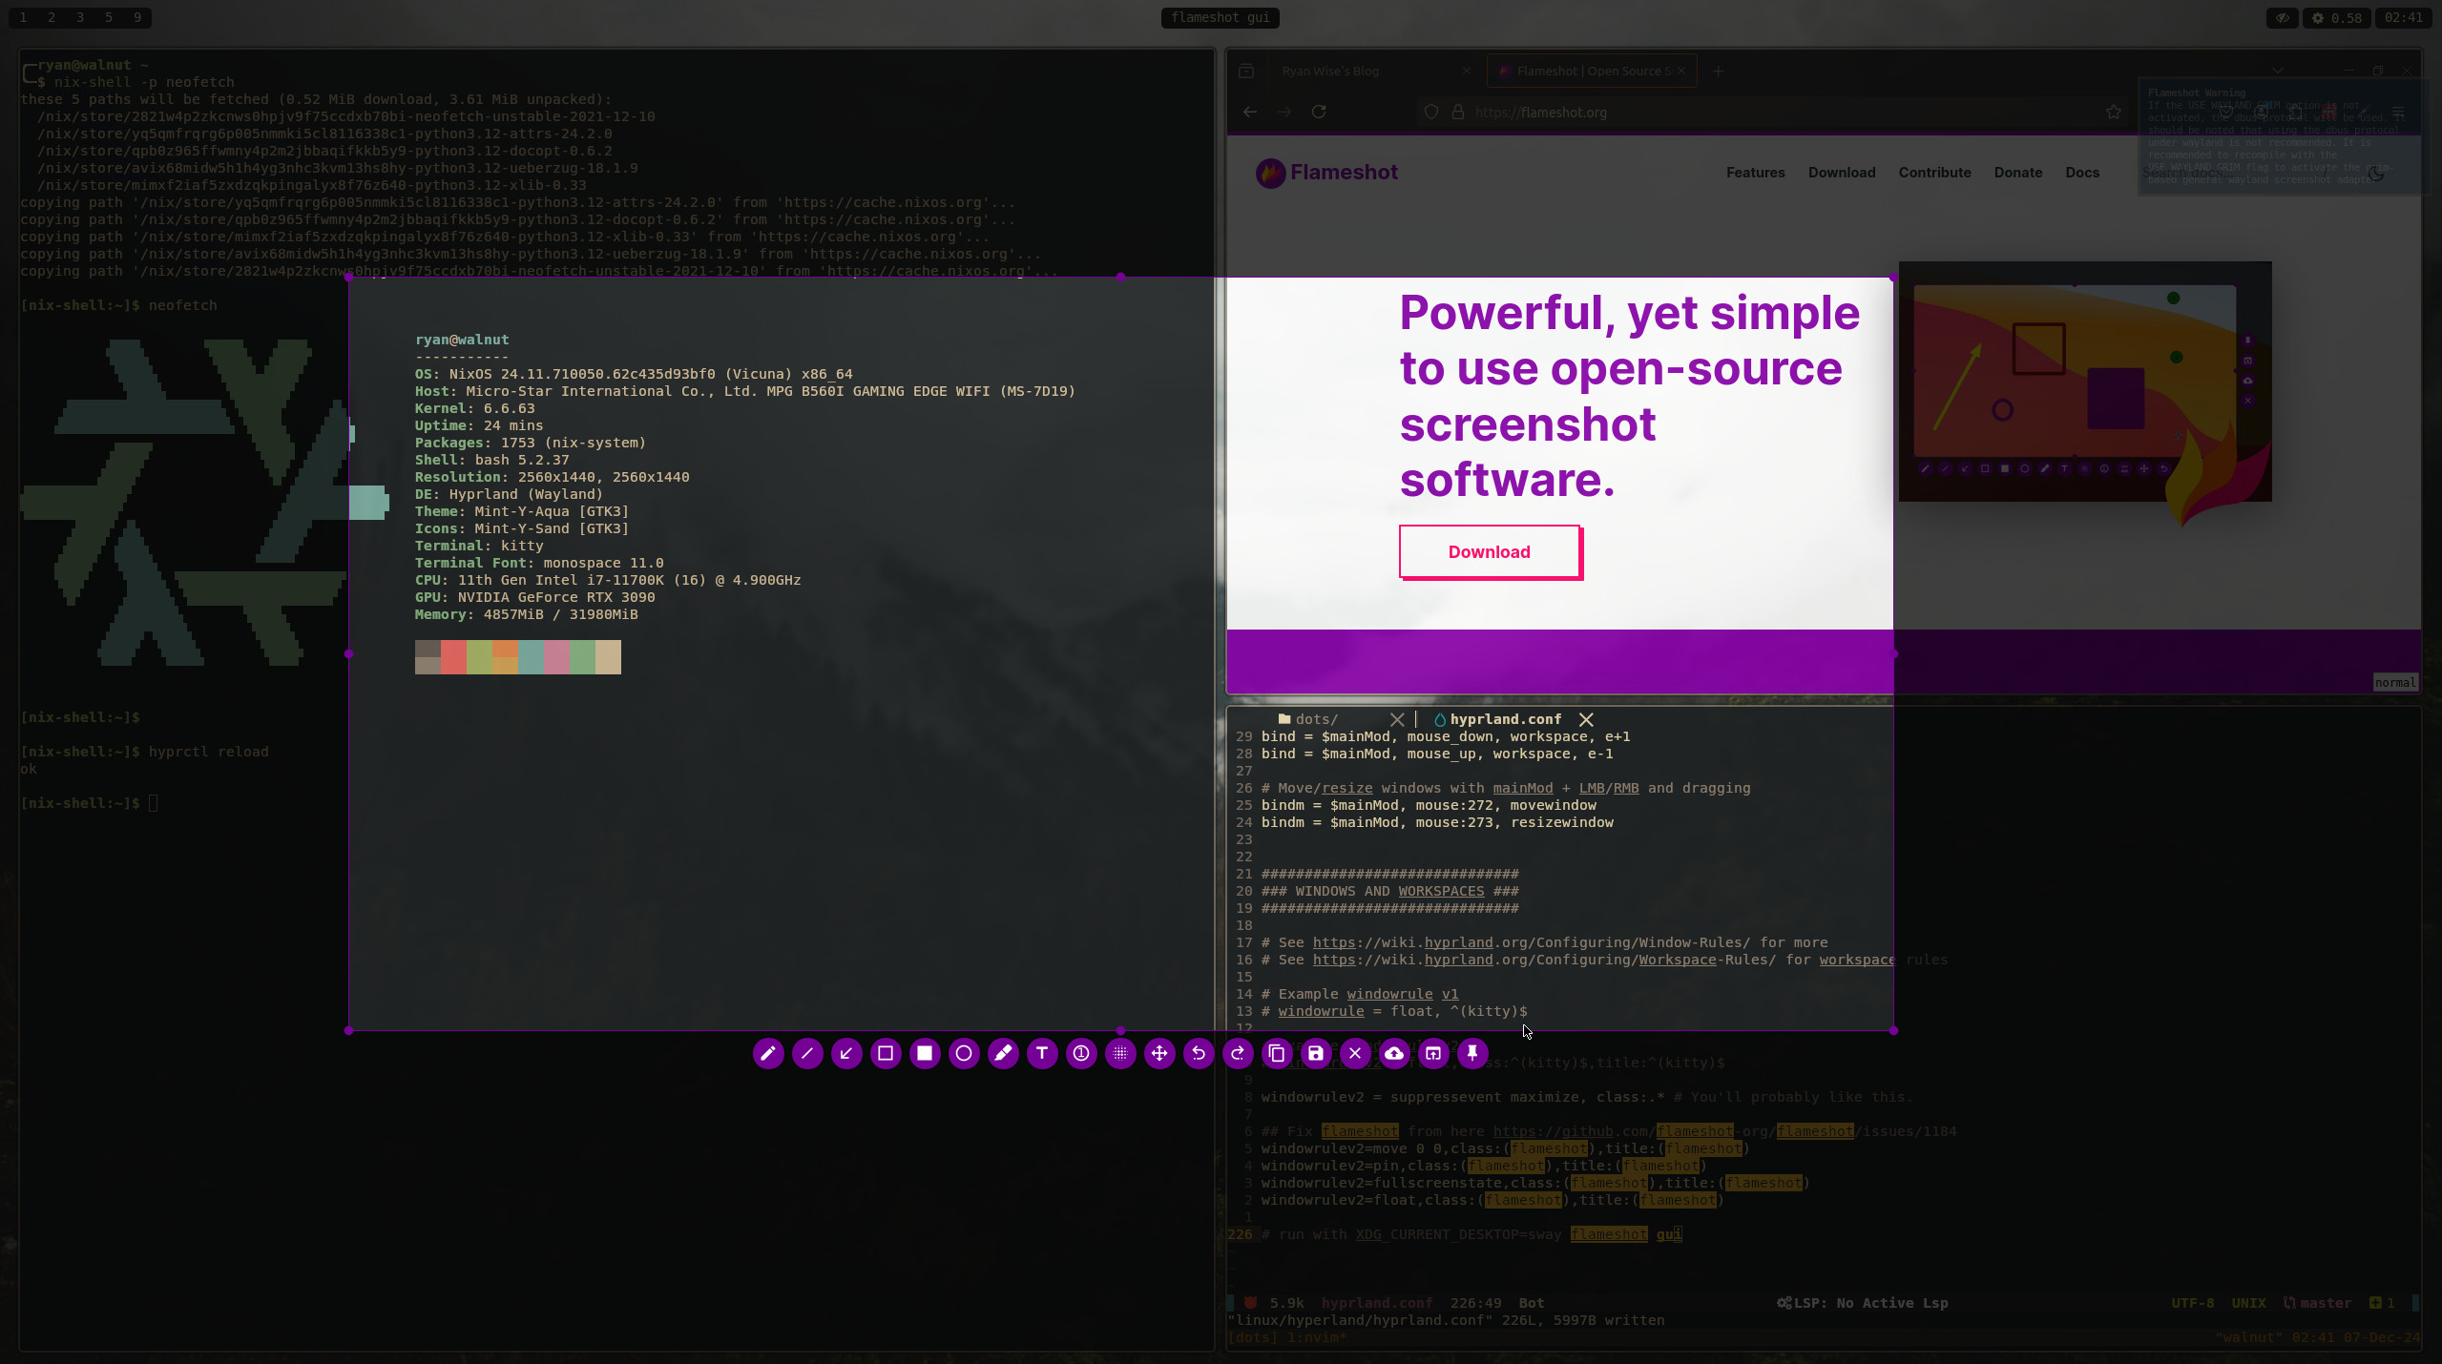Bookmark the page with the star icon

pyautogui.click(x=2114, y=112)
